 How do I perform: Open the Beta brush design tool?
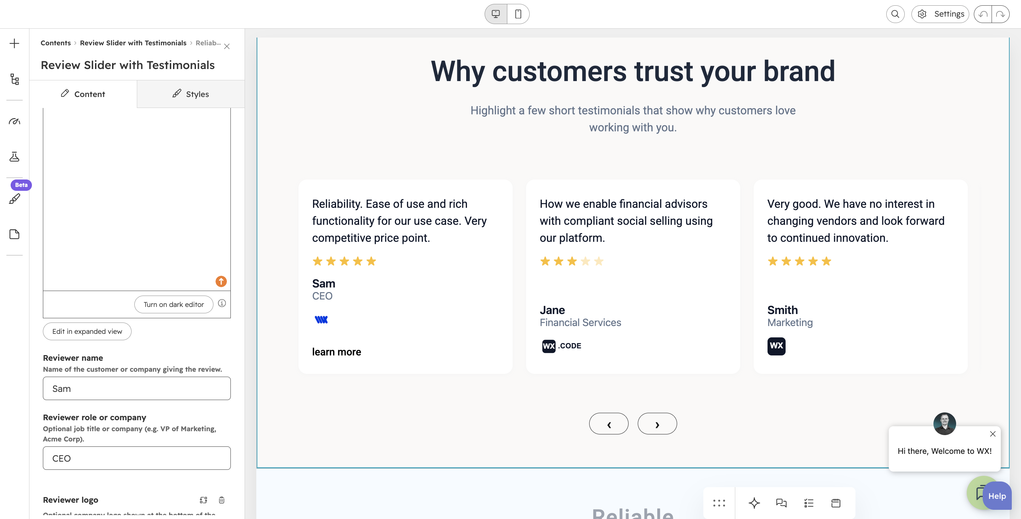pos(14,199)
